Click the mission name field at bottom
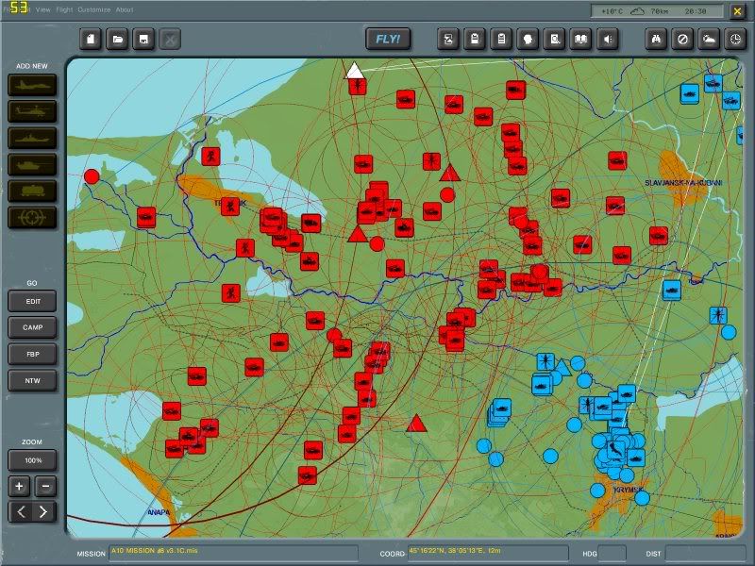 click(x=232, y=553)
